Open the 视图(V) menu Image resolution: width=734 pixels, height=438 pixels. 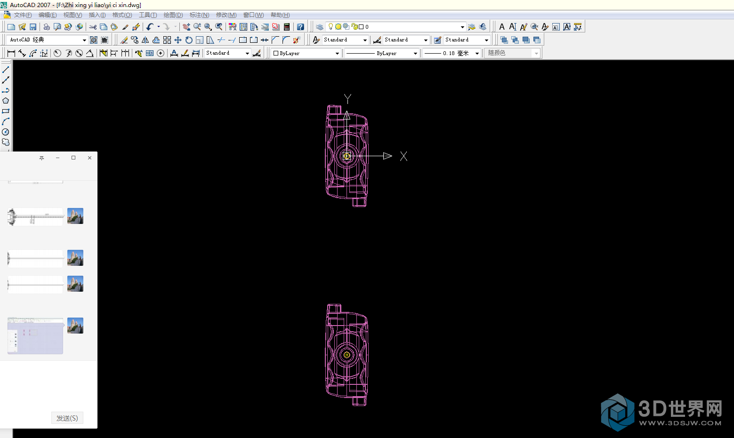(73, 15)
